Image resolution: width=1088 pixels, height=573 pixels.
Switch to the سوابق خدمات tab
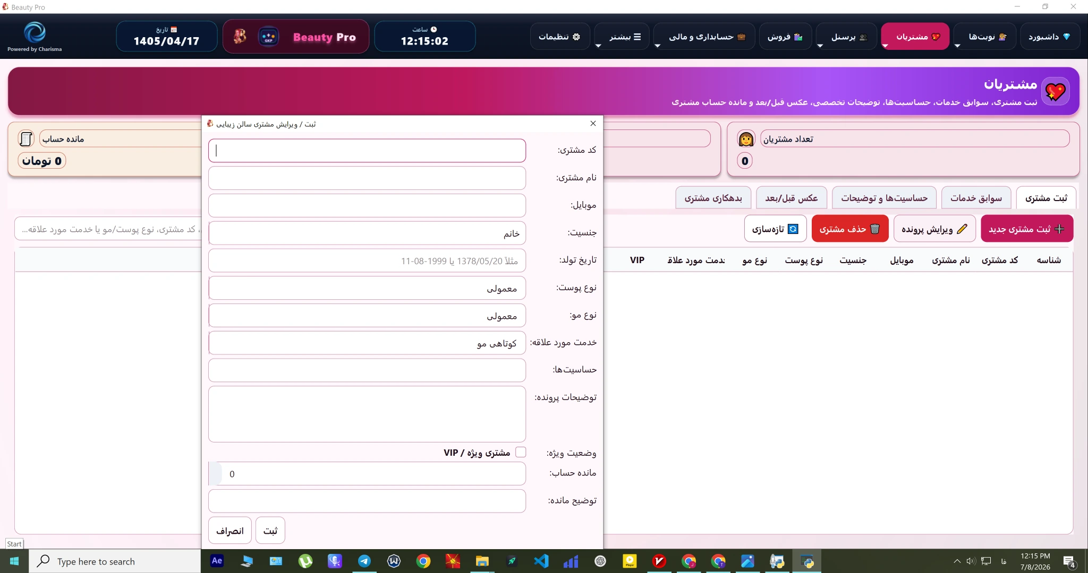coord(976,198)
